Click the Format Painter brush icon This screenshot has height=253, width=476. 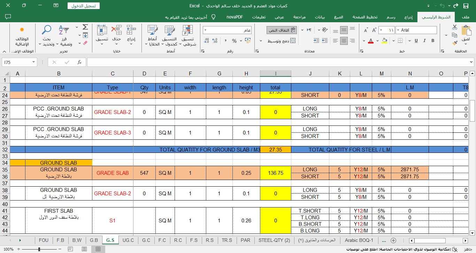454,43
